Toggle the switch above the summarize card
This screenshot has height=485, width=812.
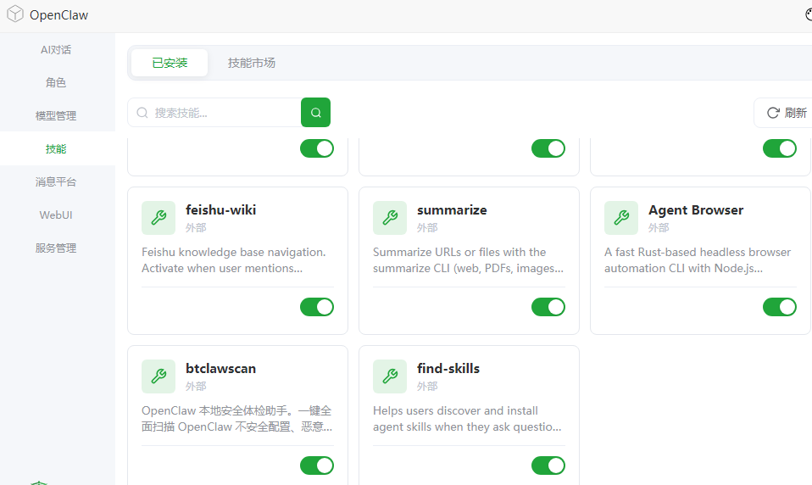click(x=548, y=148)
